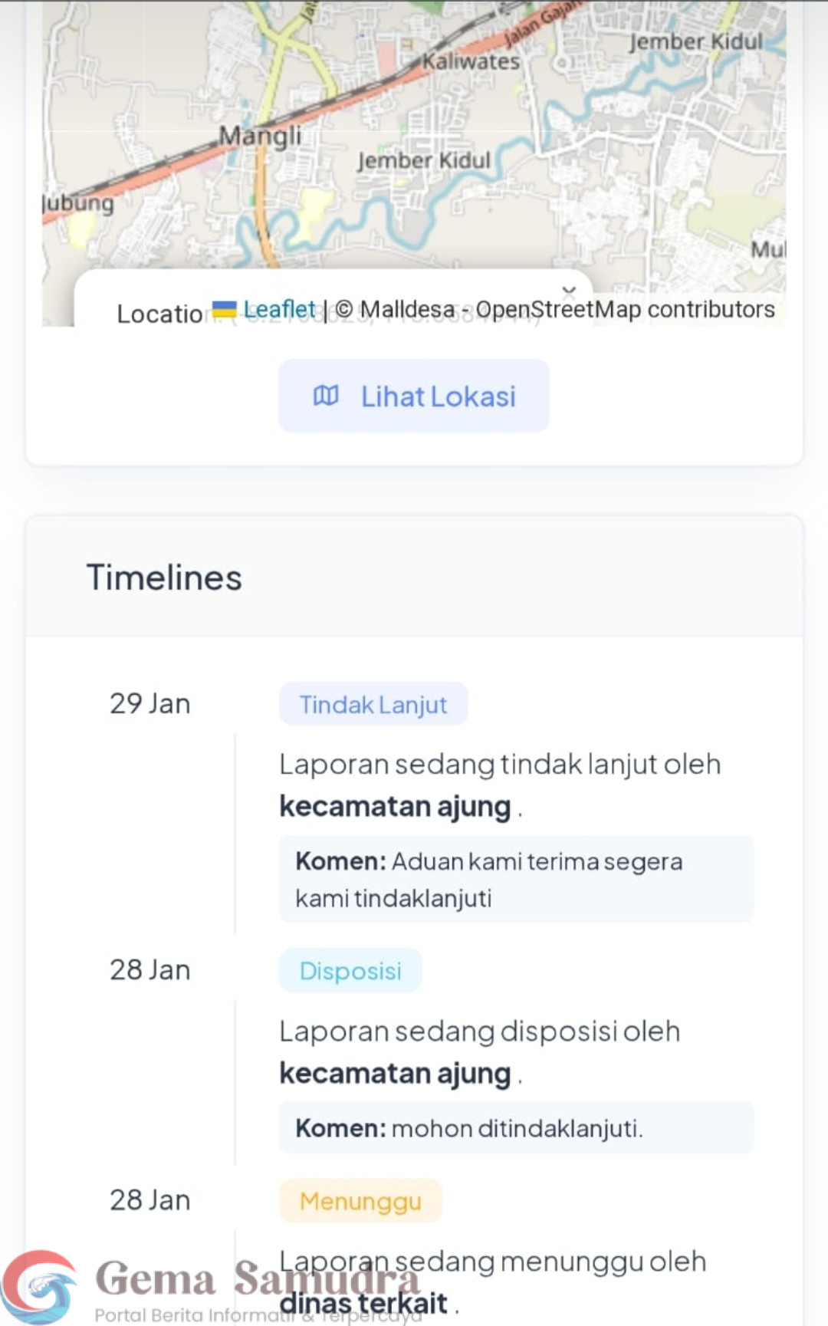This screenshot has width=828, height=1326.
Task: Select the Tindak Lanjut status badge
Action: [x=373, y=704]
